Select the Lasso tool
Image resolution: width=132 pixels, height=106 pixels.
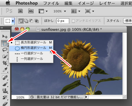pyautogui.click(x=5, y=50)
